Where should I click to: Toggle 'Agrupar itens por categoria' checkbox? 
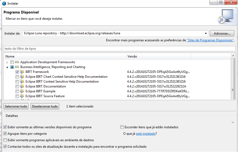pos(5,134)
